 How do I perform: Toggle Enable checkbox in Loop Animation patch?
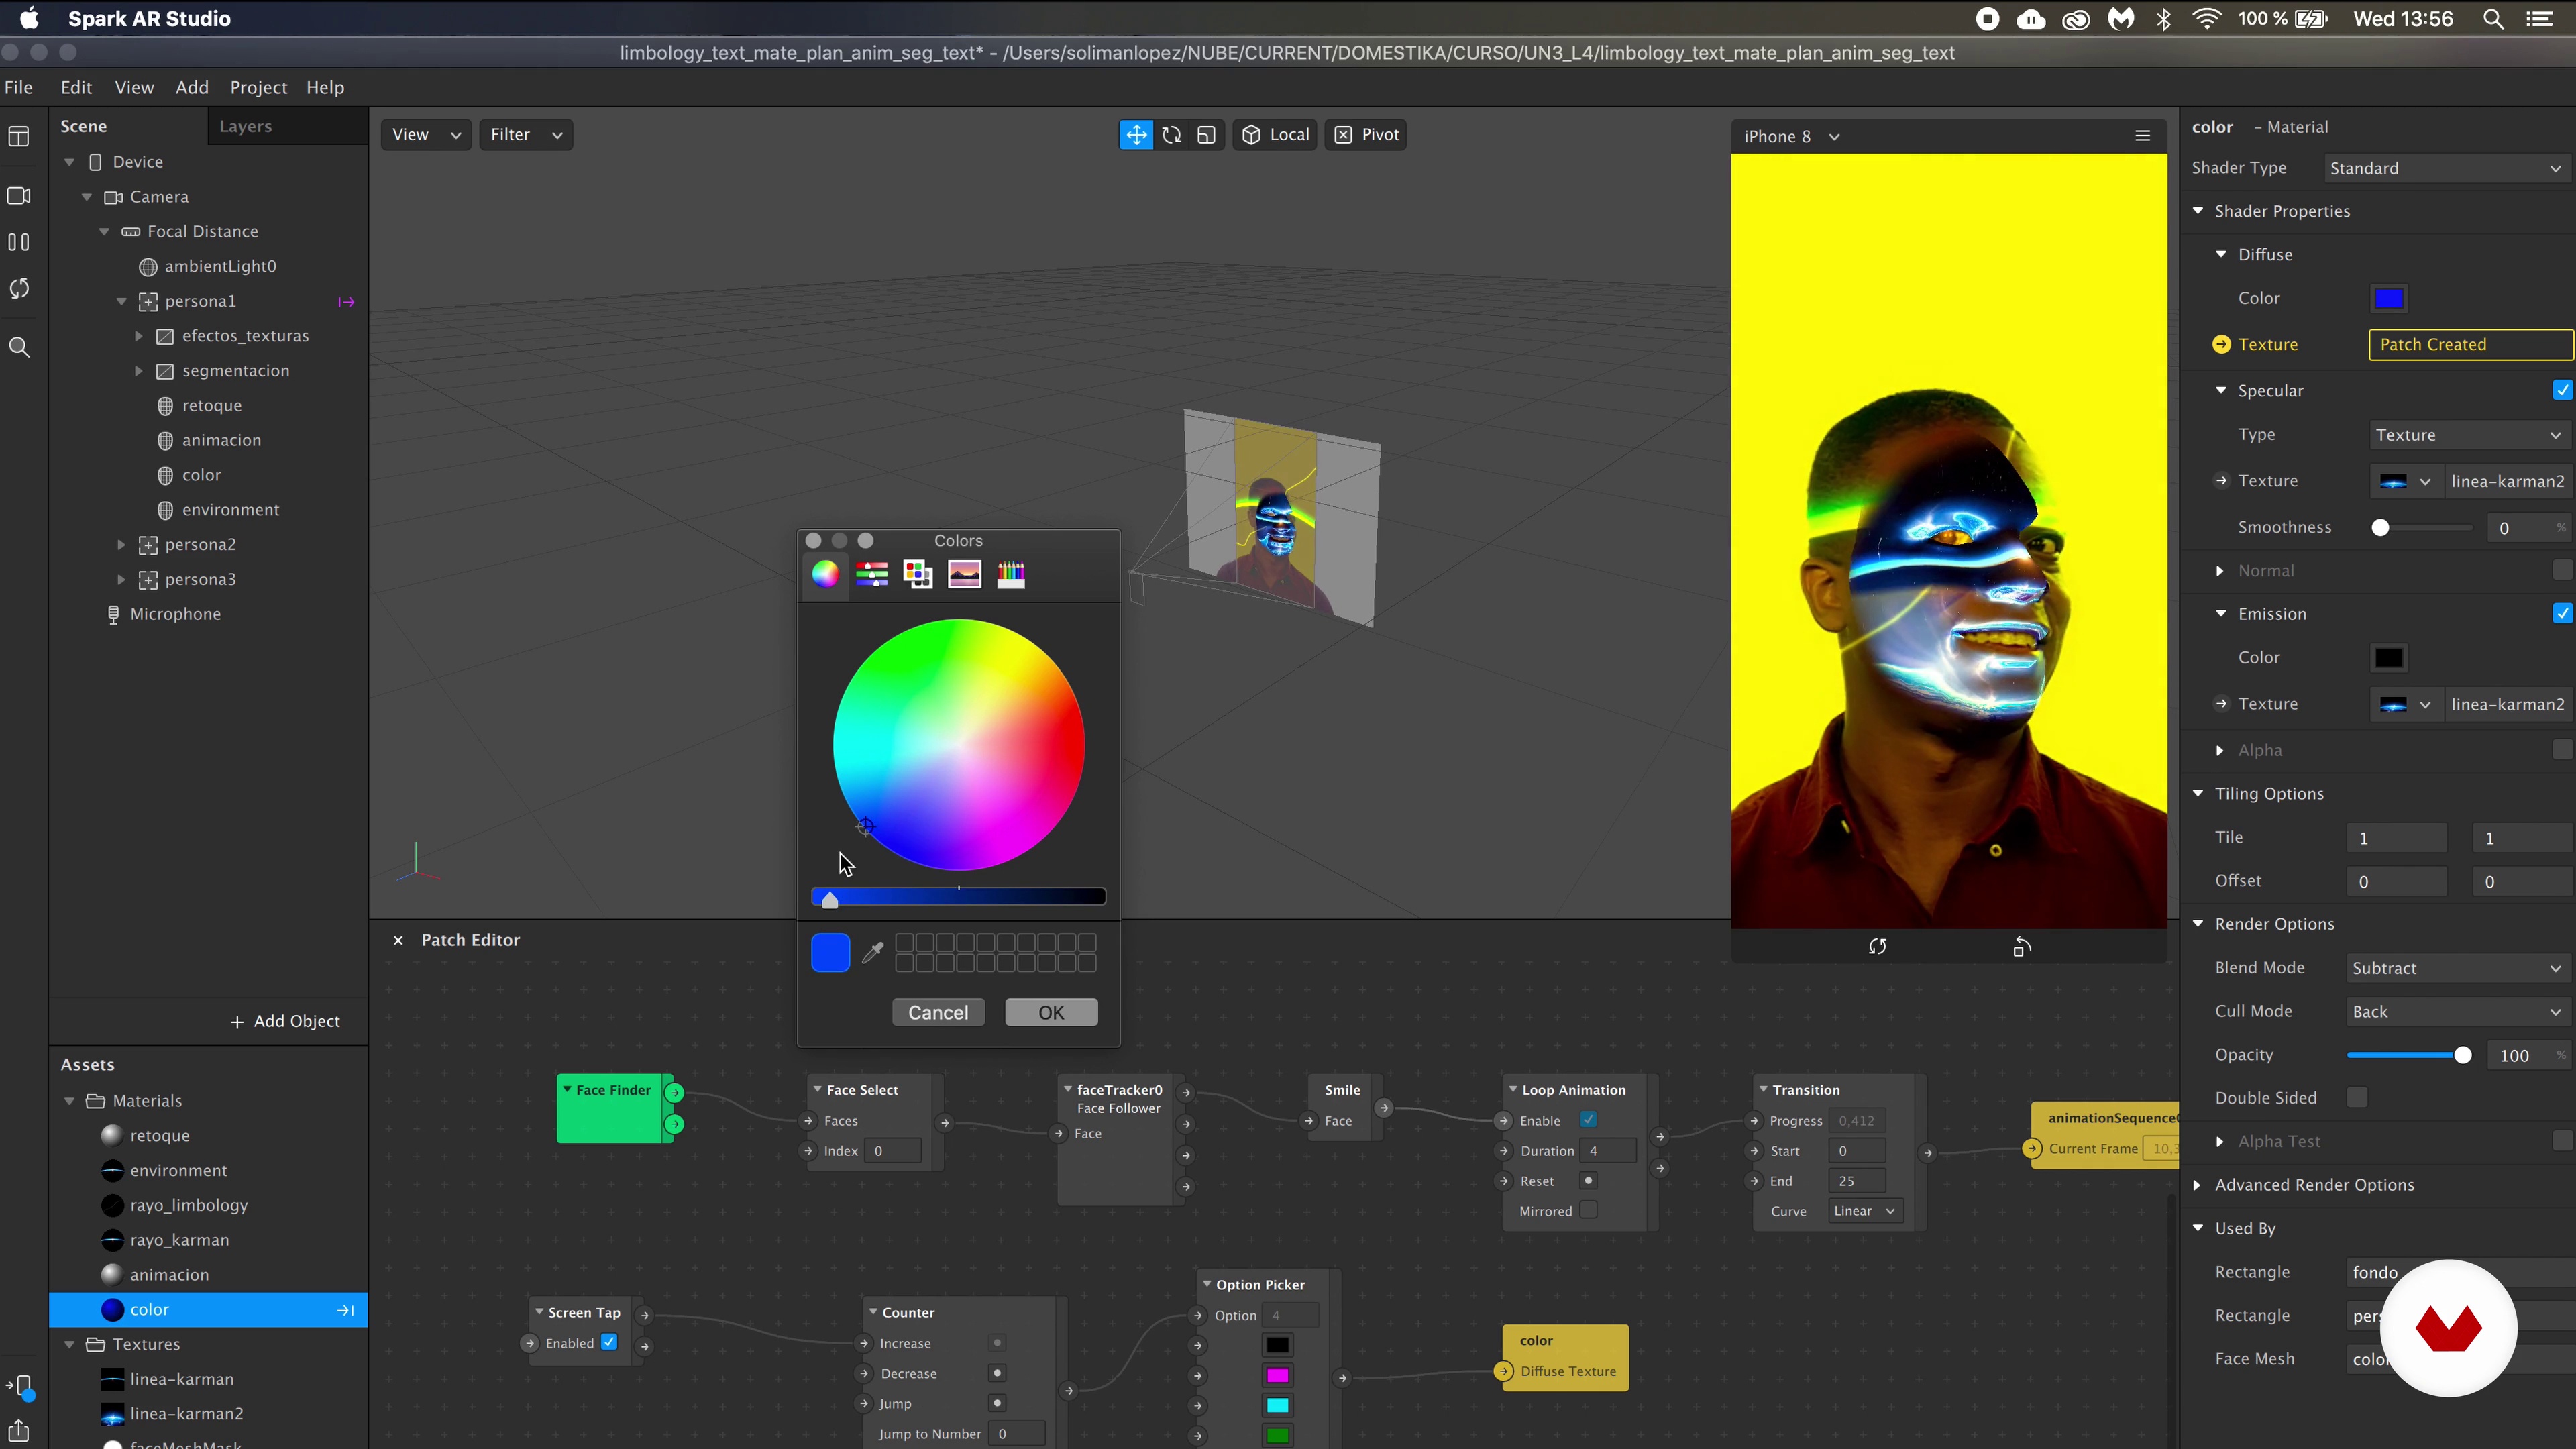1588,1120
